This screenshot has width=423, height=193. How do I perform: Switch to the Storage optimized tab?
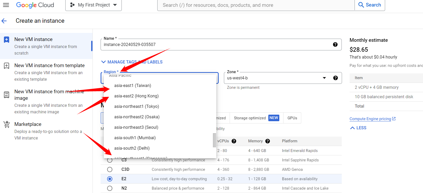256,118
